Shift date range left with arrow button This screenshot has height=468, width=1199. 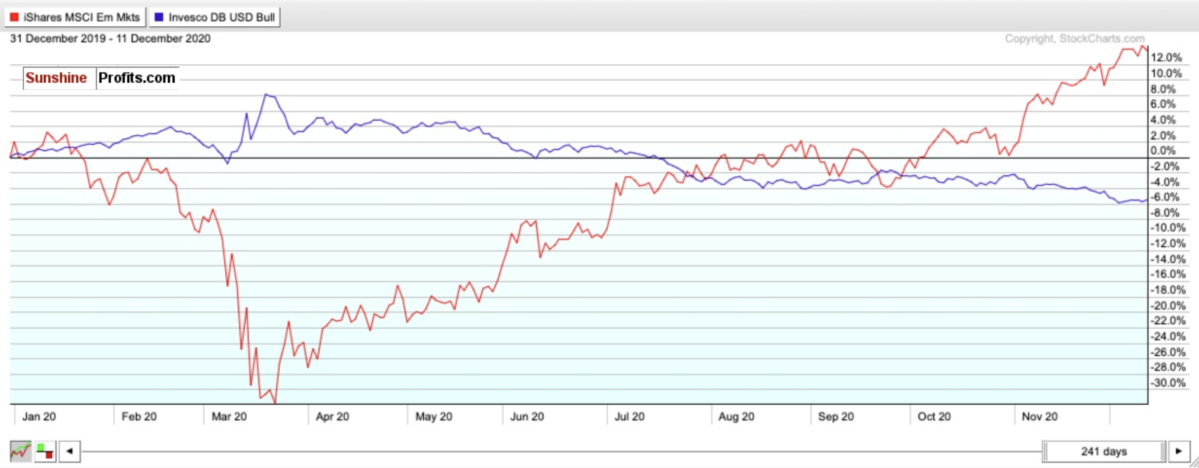[70, 451]
